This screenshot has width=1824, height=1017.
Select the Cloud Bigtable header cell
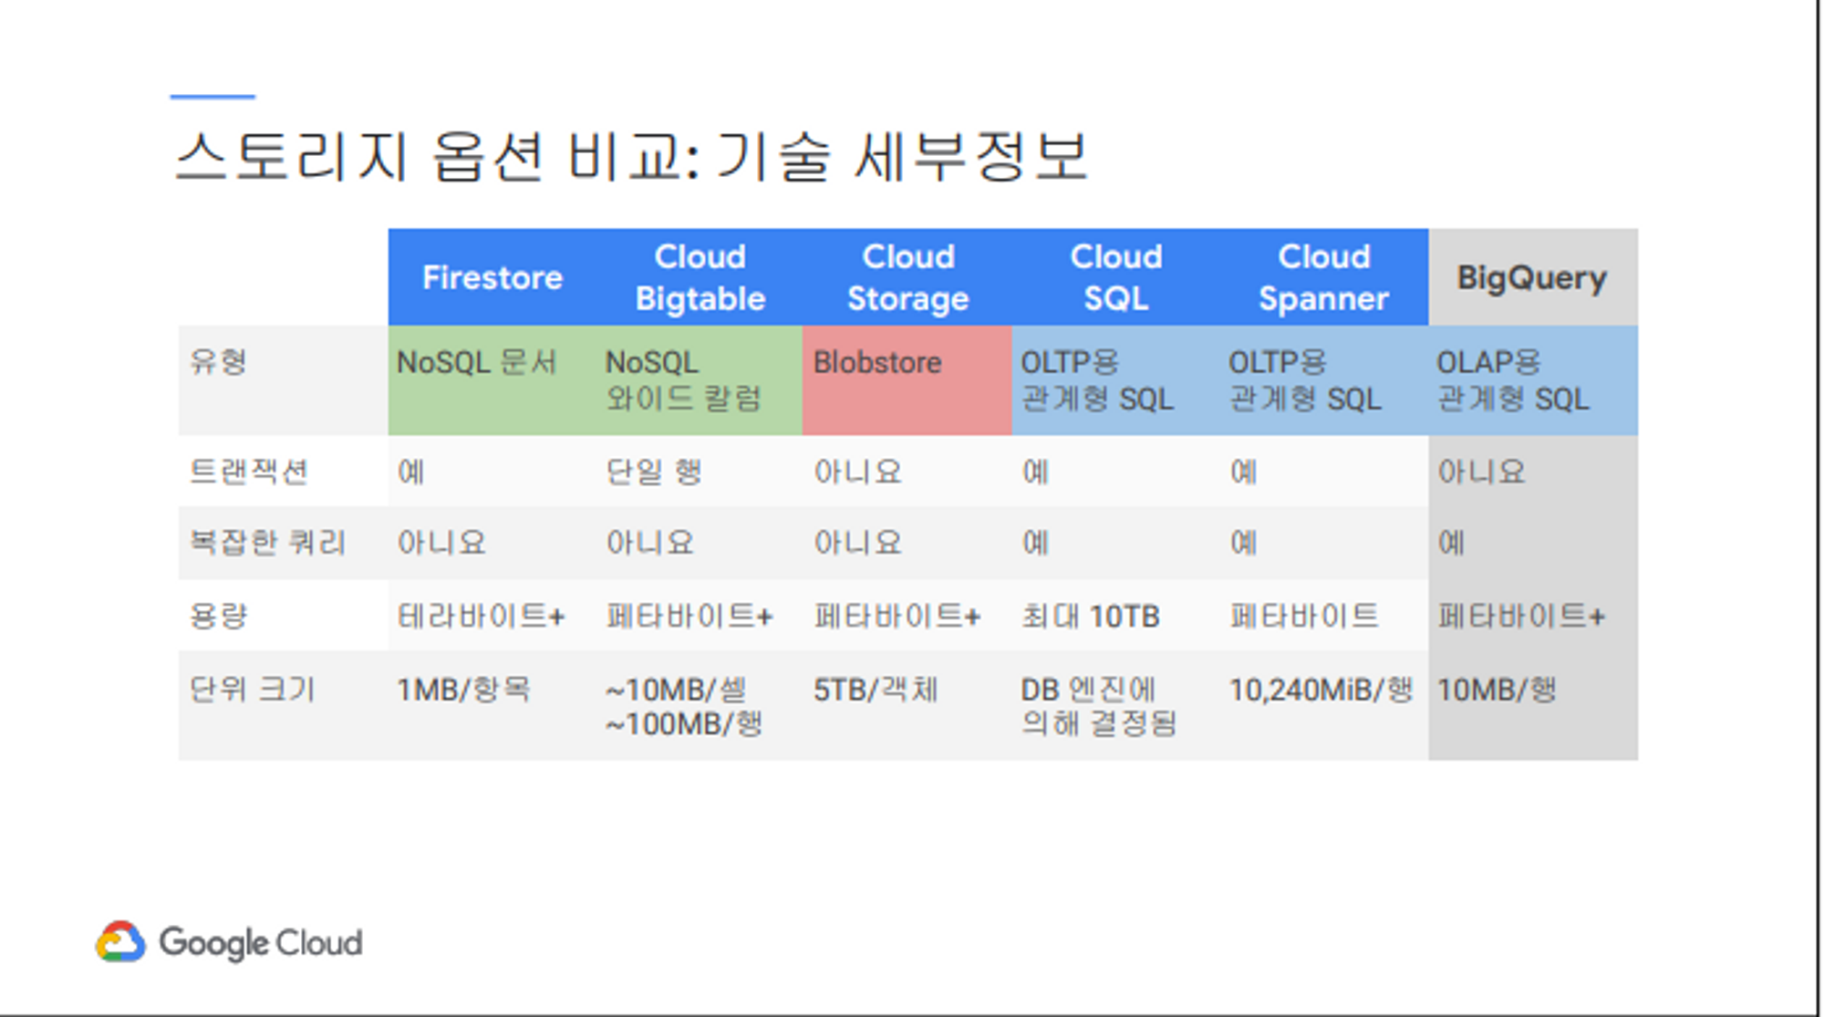pyautogui.click(x=700, y=277)
